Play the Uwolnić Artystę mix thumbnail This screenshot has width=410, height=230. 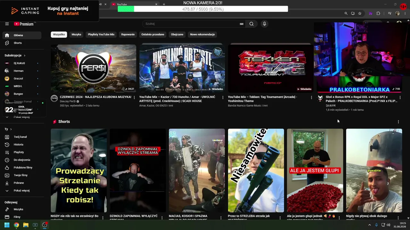click(x=182, y=68)
